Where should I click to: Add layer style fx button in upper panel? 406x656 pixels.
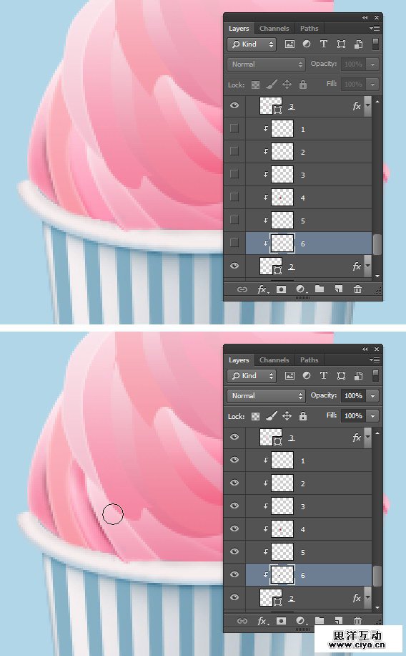click(x=263, y=289)
